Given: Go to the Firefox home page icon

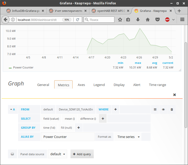Looking at the screenshot, I should point(148,20).
